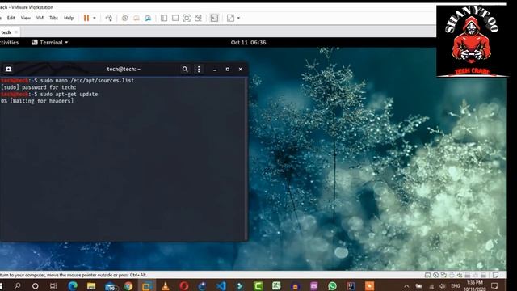Screen dimensions: 517x291
Task: Switch to Unity mode icon
Action: pyautogui.click(x=198, y=18)
